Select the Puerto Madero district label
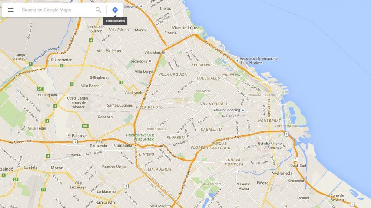This screenshot has height=208, width=371. pos(287,126)
